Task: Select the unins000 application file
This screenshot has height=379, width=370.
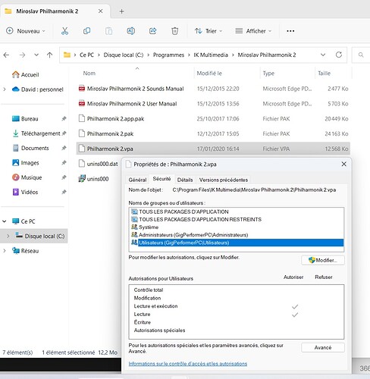Action: [94, 179]
